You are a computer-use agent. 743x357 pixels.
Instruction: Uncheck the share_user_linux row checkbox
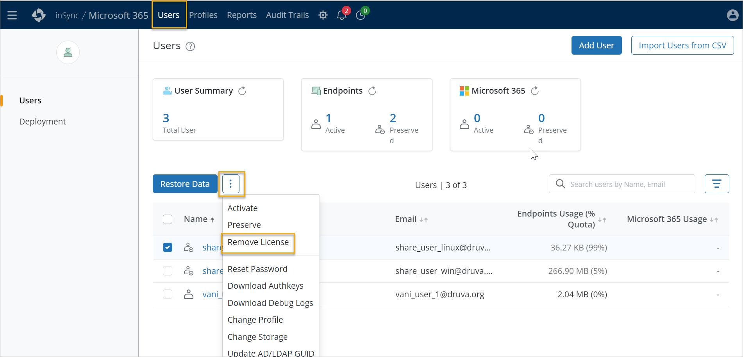click(168, 247)
